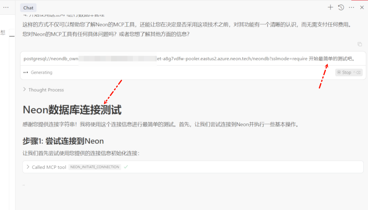The width and height of the screenshot is (368, 210).
Task: Click the heading 步骤1: 尝试连接到Neon
Action: click(x=63, y=141)
